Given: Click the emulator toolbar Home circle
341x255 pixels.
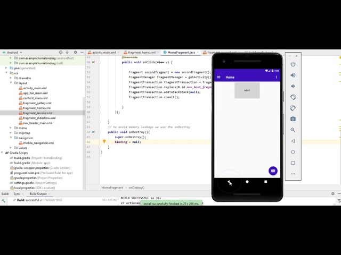Looking at the screenshot, I should click(x=293, y=152).
